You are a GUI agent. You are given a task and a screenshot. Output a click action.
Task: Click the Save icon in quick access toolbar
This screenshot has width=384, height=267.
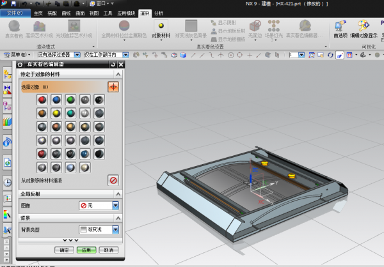point(13,3)
